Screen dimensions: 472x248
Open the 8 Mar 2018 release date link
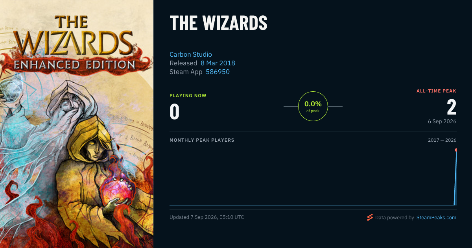pos(218,63)
